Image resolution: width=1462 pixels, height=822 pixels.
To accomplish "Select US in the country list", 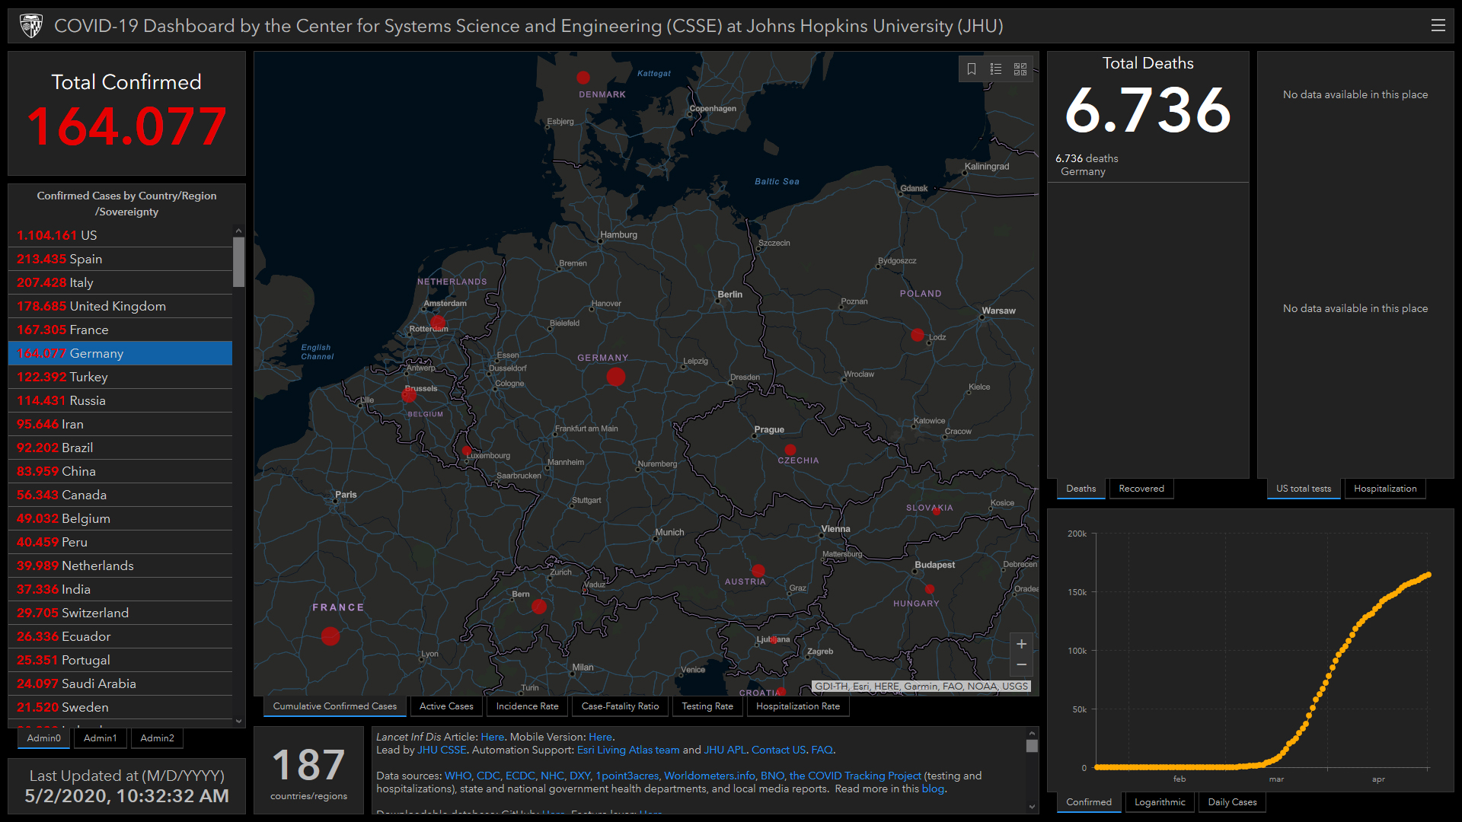I will click(120, 235).
